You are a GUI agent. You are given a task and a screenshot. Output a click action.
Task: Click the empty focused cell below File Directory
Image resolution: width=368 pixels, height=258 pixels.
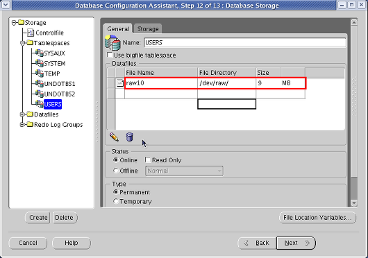pos(227,104)
